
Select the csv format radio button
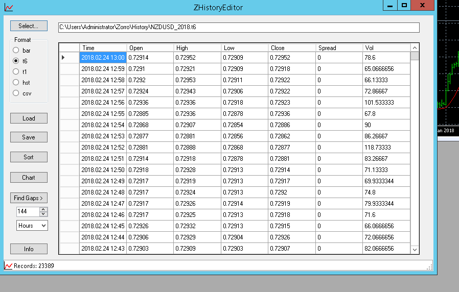pos(16,93)
